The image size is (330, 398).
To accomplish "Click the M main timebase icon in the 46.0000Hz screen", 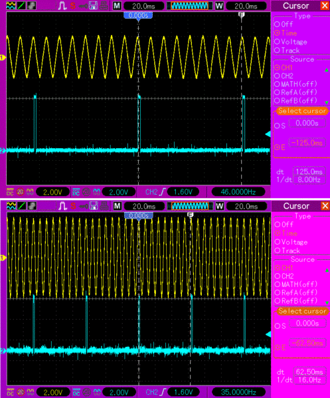I will tap(117, 5).
